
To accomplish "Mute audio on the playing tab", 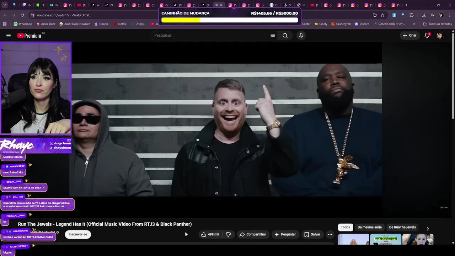I will coord(216,5).
